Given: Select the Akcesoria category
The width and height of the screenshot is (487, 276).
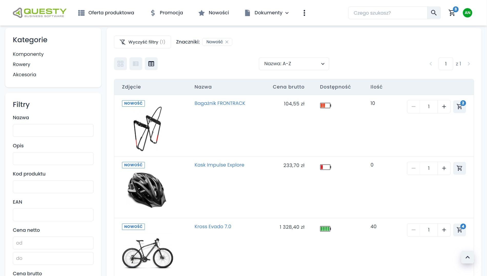Looking at the screenshot, I should [x=24, y=74].
